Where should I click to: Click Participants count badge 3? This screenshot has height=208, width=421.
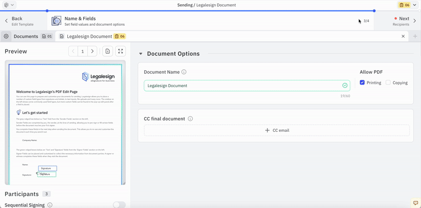pyautogui.click(x=46, y=194)
